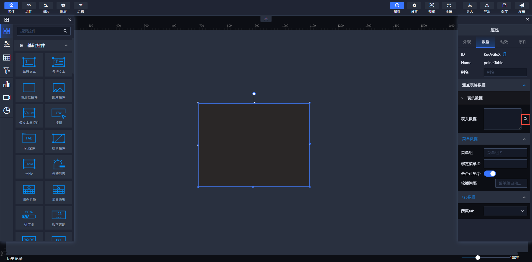The width and height of the screenshot is (532, 262).
Task: Click the 搜索控件 search field
Action: tap(40, 31)
